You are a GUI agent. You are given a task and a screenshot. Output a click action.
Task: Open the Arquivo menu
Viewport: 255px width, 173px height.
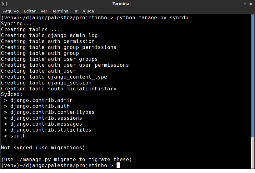click(x=11, y=11)
